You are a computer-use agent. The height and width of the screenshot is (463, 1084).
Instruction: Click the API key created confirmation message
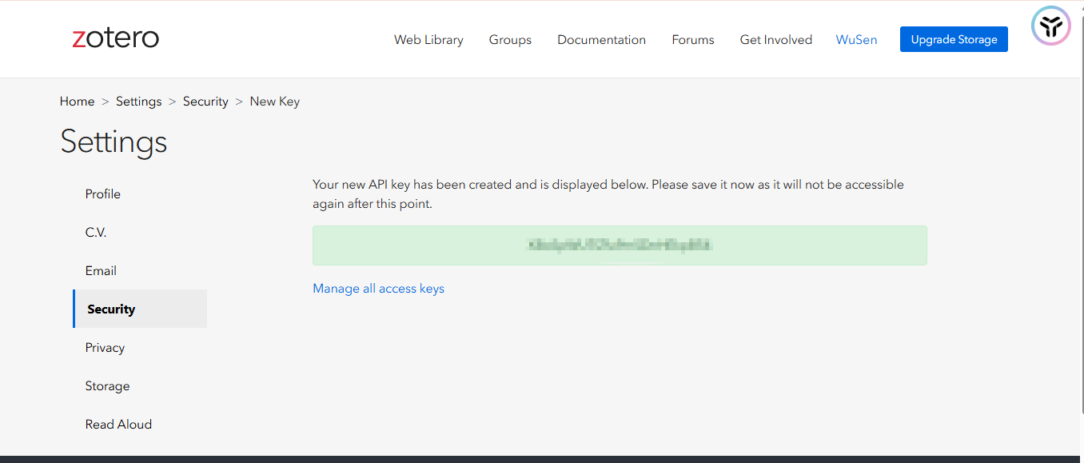[608, 194]
